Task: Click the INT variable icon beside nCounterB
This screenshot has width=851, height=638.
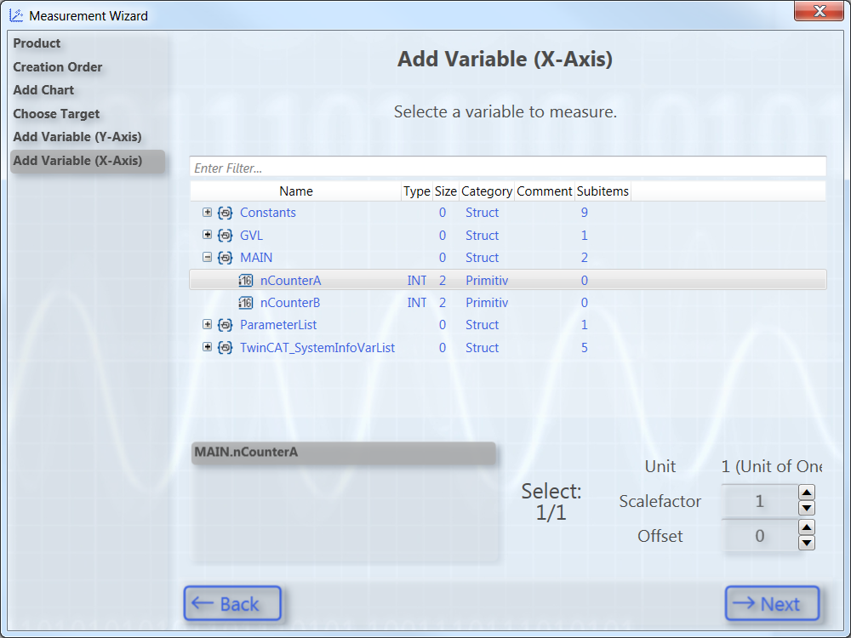Action: (246, 303)
